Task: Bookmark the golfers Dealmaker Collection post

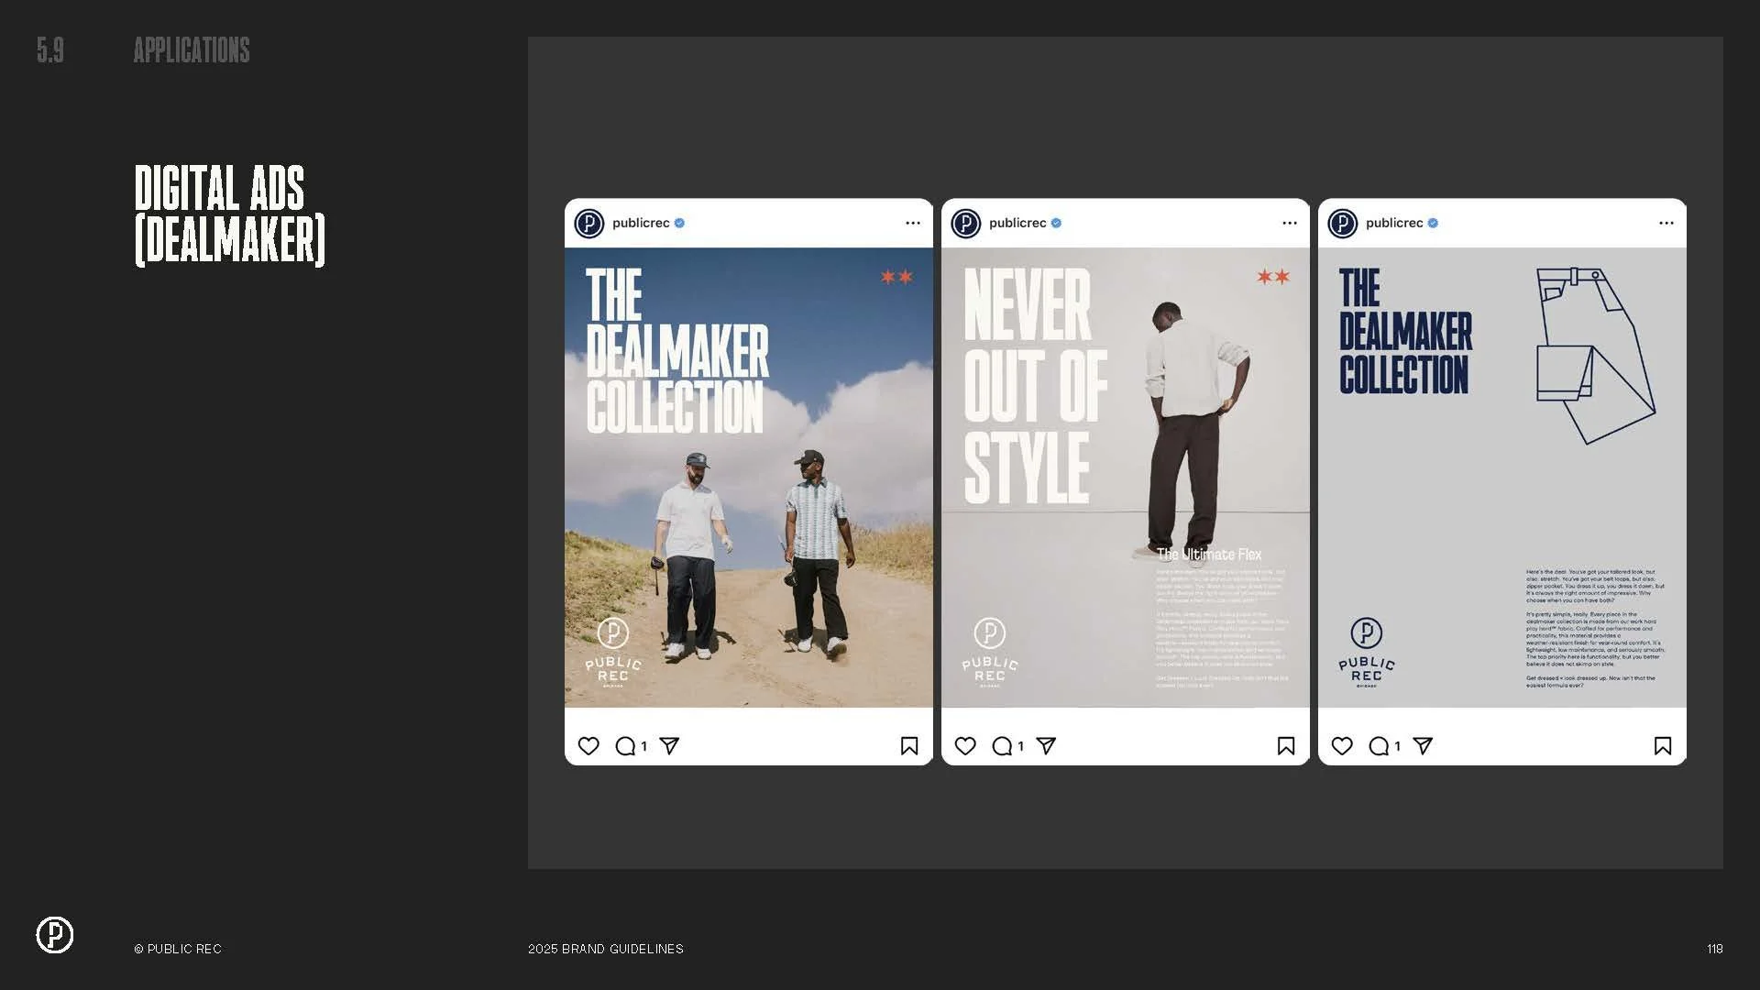Action: 909,746
